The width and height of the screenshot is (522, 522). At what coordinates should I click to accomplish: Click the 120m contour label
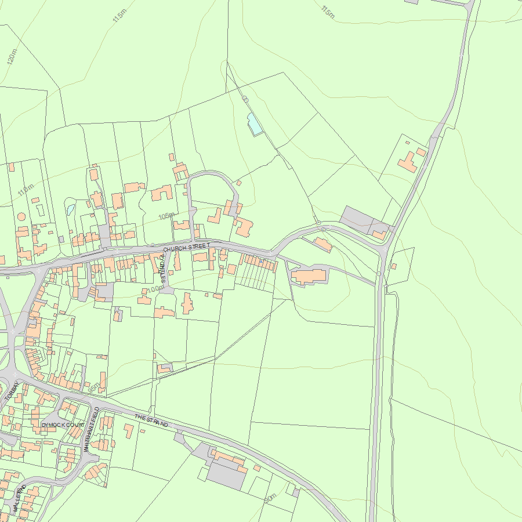12,57
